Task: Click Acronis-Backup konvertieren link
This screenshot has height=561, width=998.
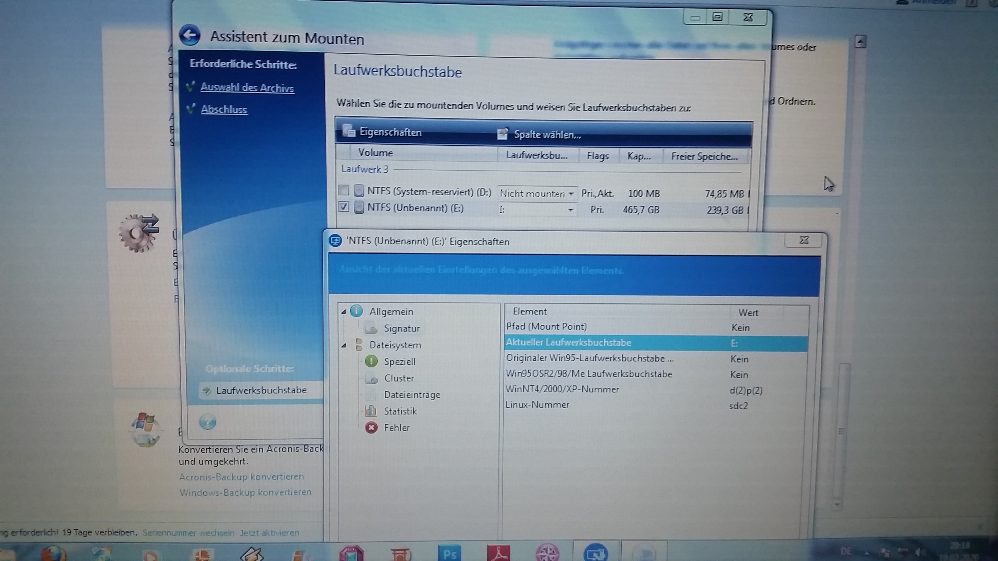Action: [241, 477]
